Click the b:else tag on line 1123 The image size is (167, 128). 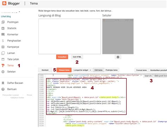[68, 120]
